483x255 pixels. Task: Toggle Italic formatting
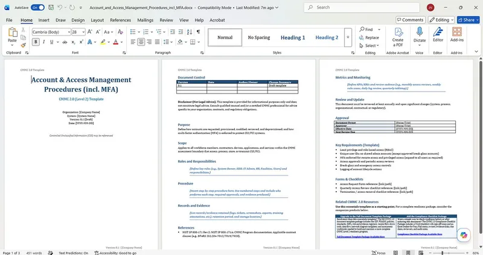pos(43,42)
